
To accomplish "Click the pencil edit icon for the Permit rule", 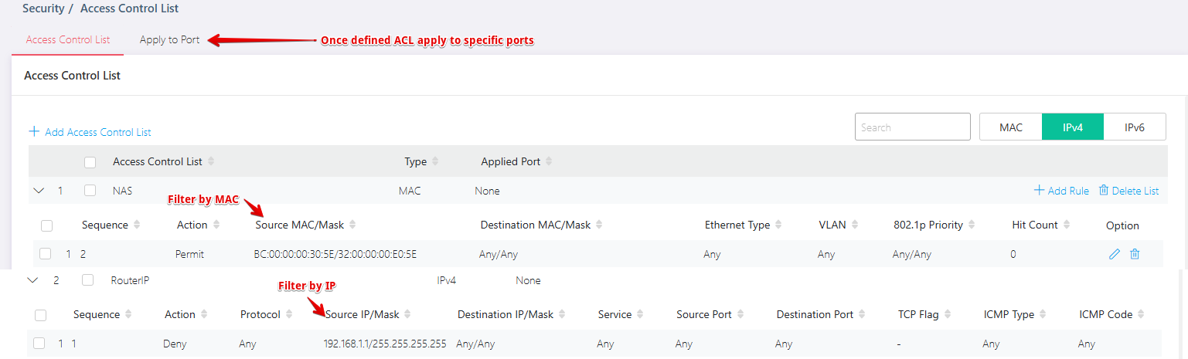I will [1114, 254].
